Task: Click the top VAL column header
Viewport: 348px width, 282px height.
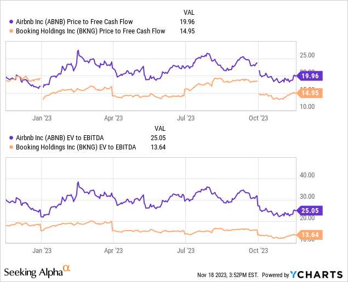Action: coord(188,12)
